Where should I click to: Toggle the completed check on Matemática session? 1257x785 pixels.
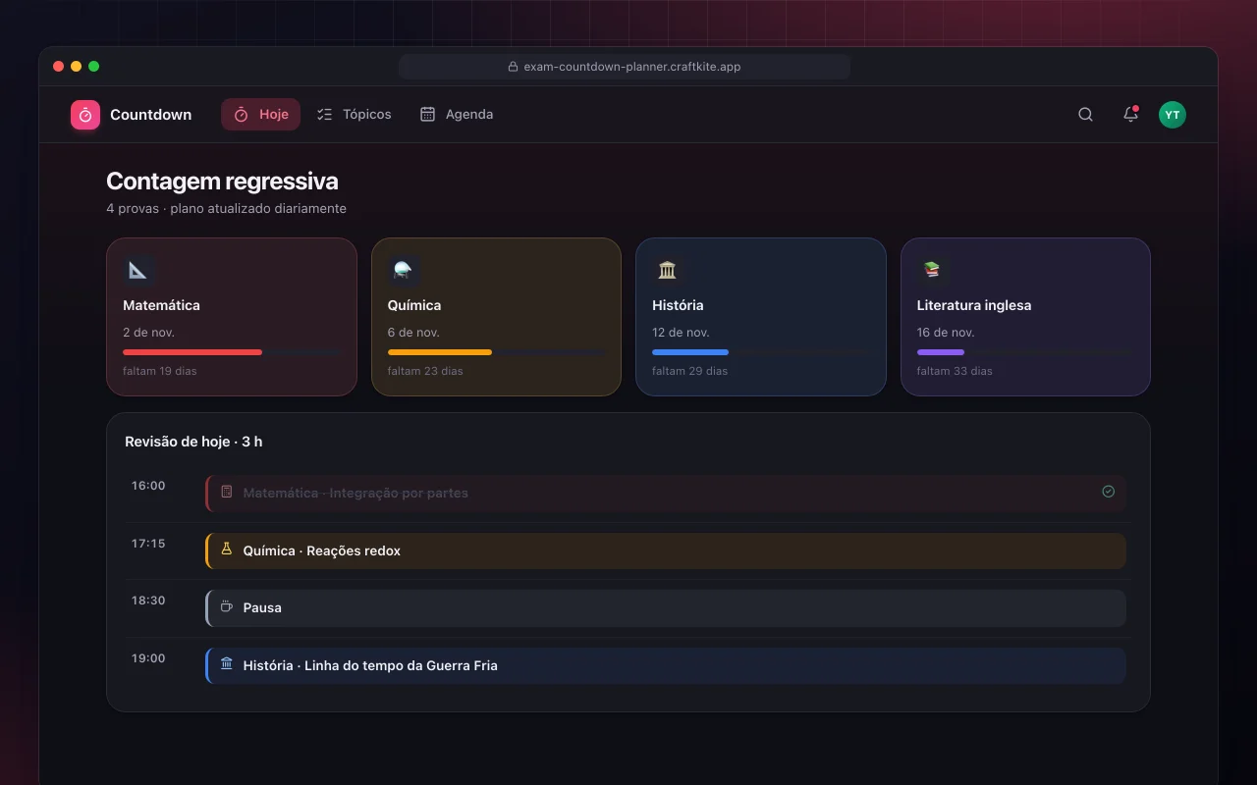[1108, 492]
